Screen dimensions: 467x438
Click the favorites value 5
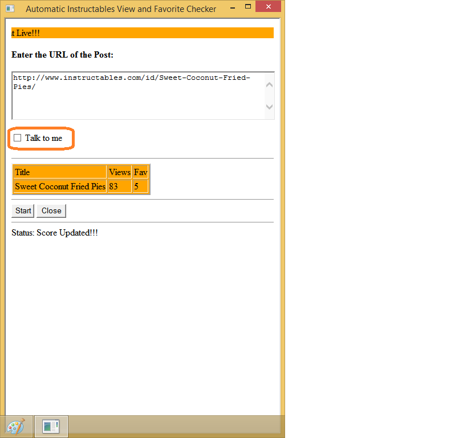point(140,186)
